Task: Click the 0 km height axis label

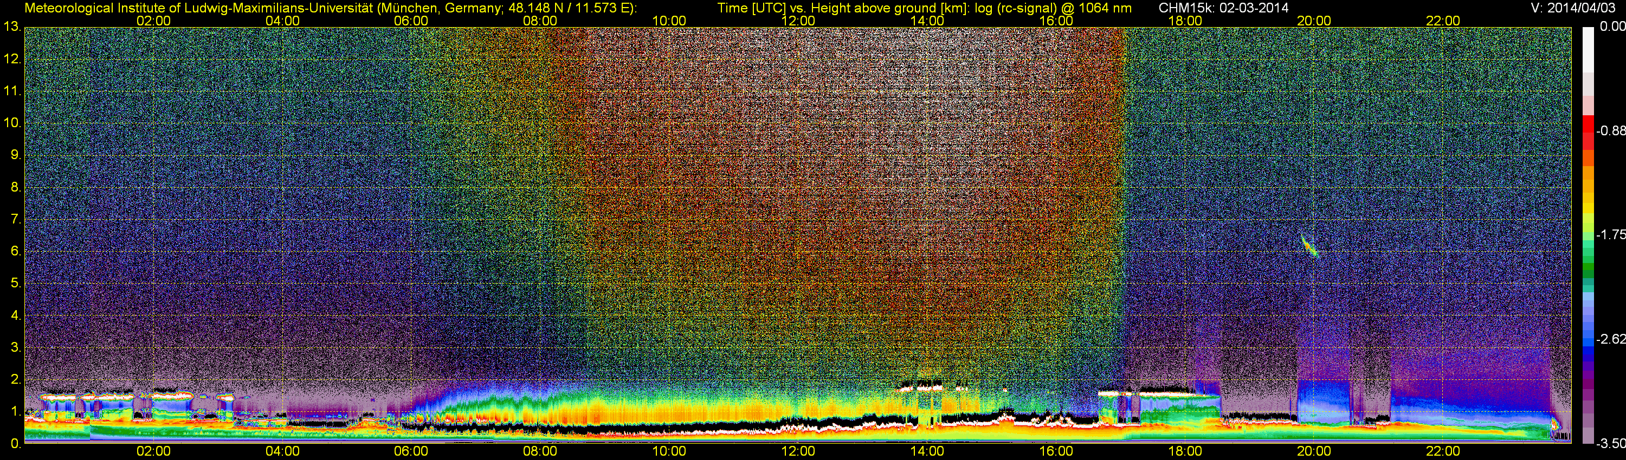Action: click(16, 444)
